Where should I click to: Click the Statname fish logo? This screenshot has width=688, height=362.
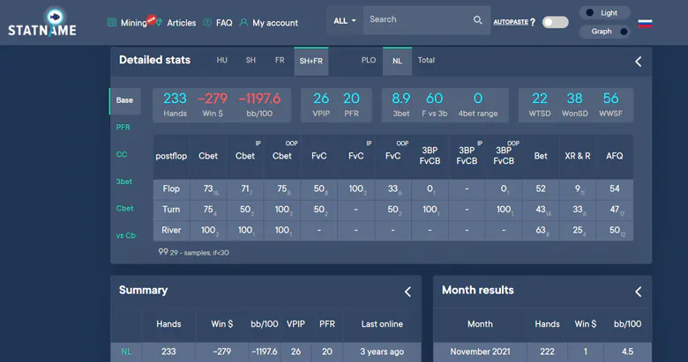[x=56, y=17]
